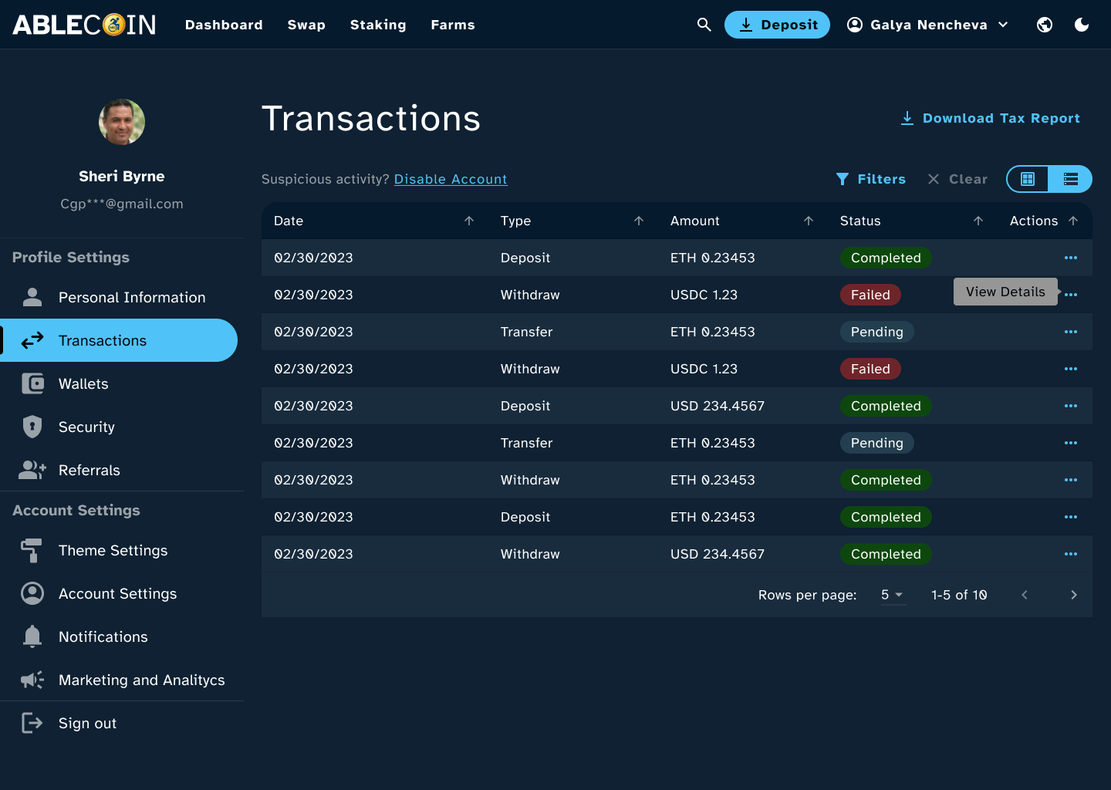Click the Disable Account link

[x=451, y=179]
